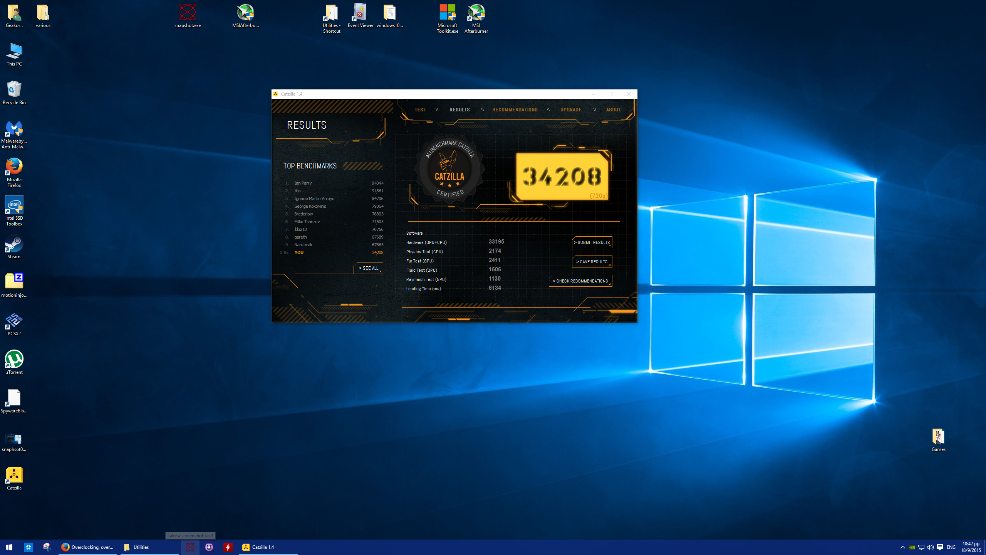Open NVIDIA tray icon

[x=912, y=547]
